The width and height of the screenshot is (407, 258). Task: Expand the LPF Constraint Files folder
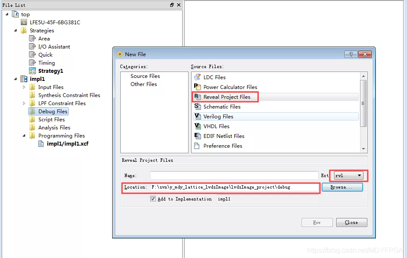(24, 103)
